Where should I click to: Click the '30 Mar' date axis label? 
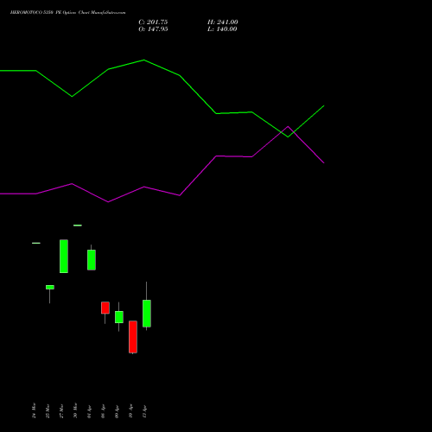[x=75, y=410]
